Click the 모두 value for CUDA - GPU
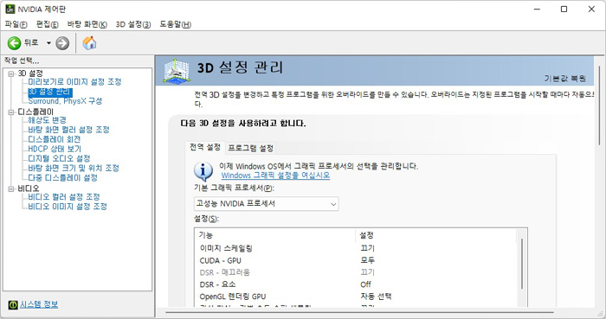The height and width of the screenshot is (319, 606). 368,260
